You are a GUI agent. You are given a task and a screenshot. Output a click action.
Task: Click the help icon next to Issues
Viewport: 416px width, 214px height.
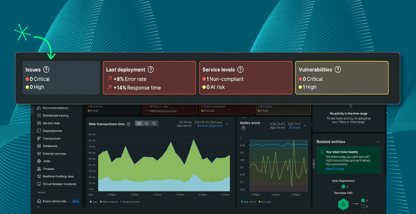pos(46,69)
